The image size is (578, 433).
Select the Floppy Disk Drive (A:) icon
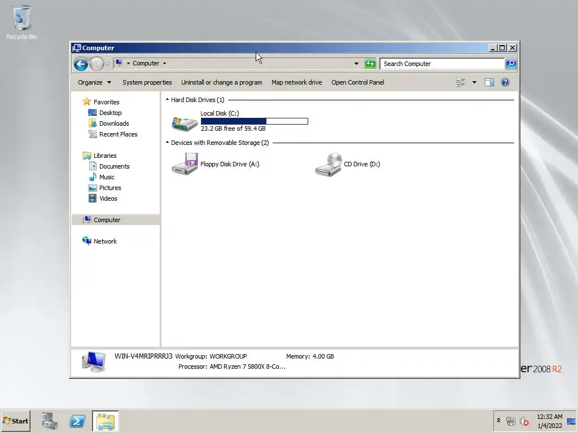(185, 164)
